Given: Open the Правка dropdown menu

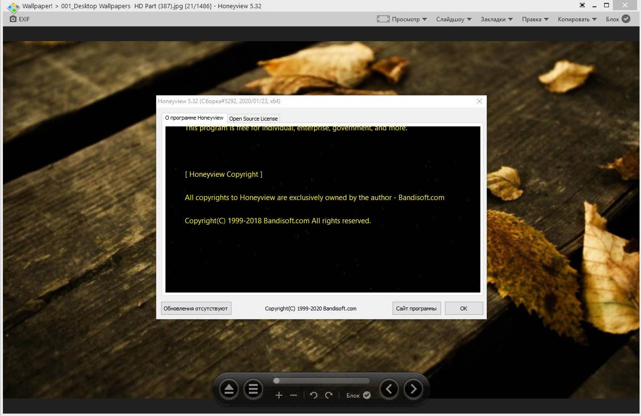Looking at the screenshot, I should point(535,19).
